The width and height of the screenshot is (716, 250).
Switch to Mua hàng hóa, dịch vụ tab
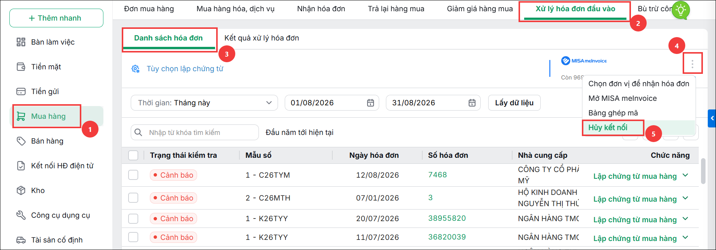236,9
